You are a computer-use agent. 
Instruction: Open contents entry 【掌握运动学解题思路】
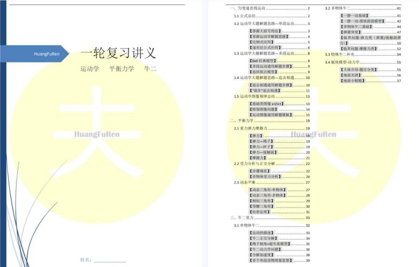[x=279, y=37]
